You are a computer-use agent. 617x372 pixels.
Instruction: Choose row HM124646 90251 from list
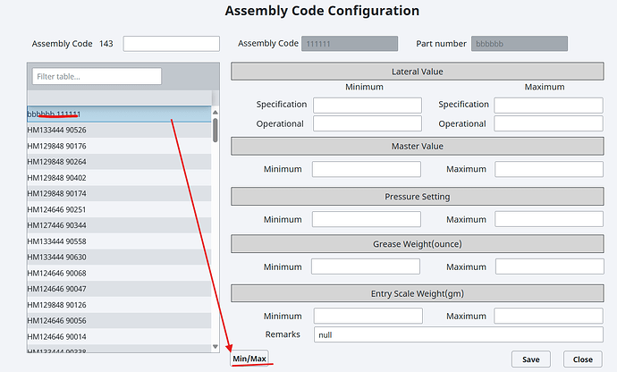[119, 208]
